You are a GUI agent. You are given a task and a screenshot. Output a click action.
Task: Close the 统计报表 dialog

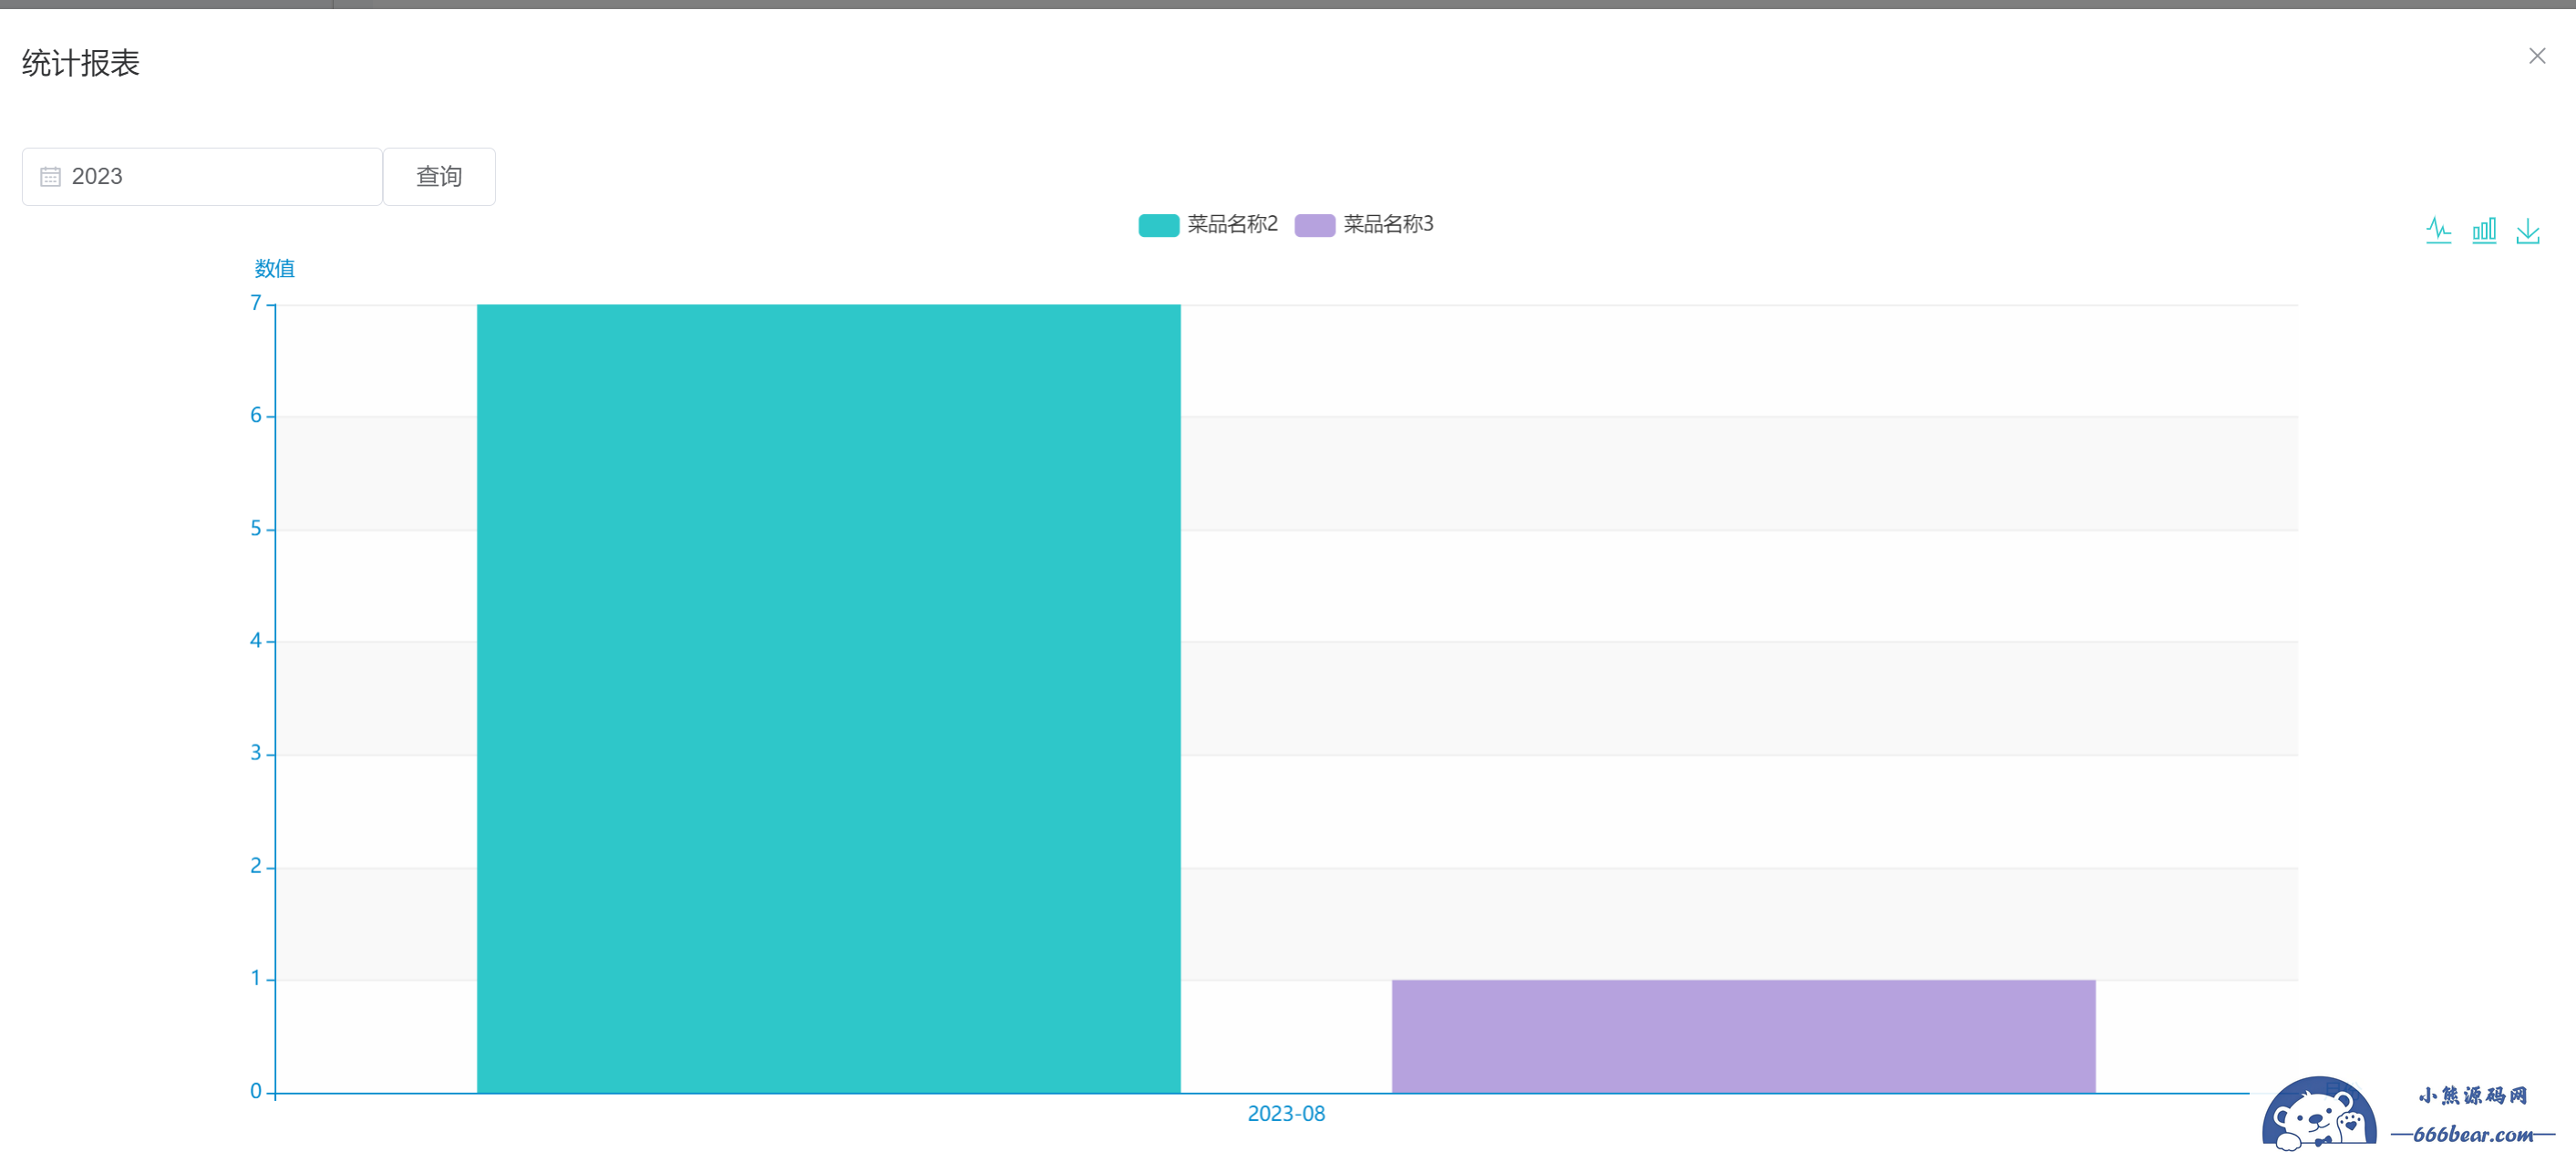coord(2536,56)
